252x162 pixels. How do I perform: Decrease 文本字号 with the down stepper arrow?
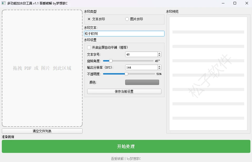pos(159,55)
